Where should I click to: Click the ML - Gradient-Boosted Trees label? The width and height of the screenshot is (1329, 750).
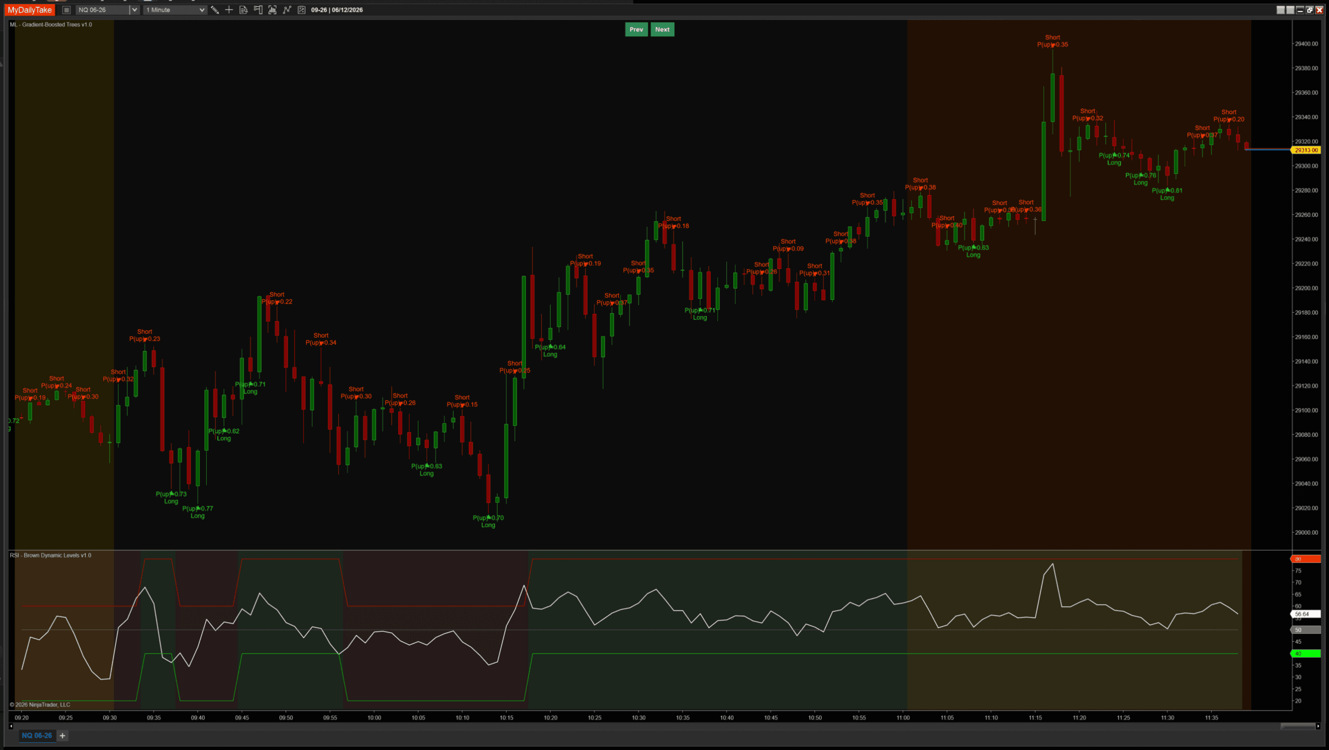coord(51,24)
